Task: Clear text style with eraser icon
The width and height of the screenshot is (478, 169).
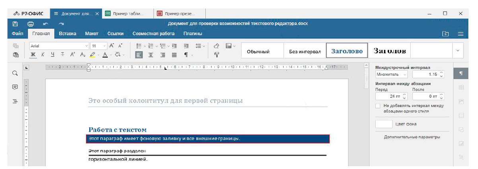Action: (x=217, y=46)
